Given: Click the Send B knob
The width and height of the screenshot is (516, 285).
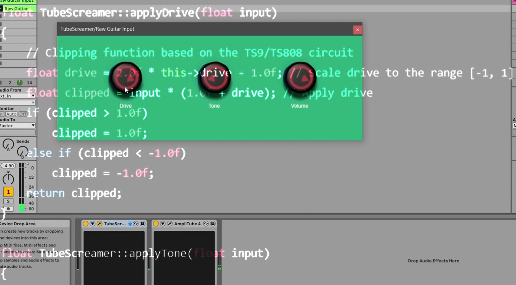Looking at the screenshot, I should click(22, 152).
